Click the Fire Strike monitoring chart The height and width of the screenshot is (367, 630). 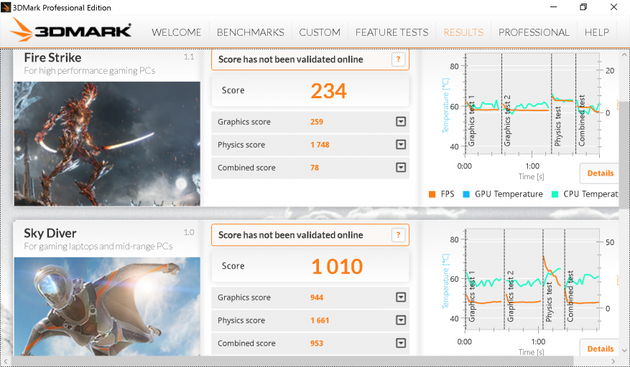tap(532, 104)
